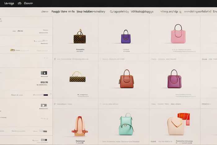This screenshot has height=145, width=217.
Task: Select the pink tote bag thumbnail
Action: pos(178,34)
